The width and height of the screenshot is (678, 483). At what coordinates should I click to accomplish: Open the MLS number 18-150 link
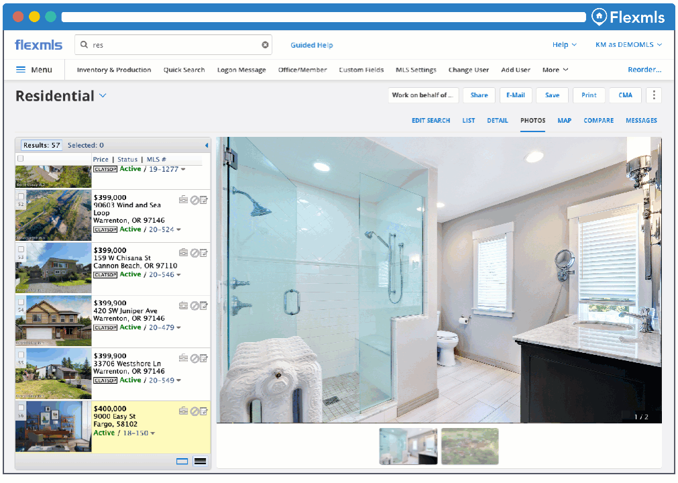click(x=135, y=433)
